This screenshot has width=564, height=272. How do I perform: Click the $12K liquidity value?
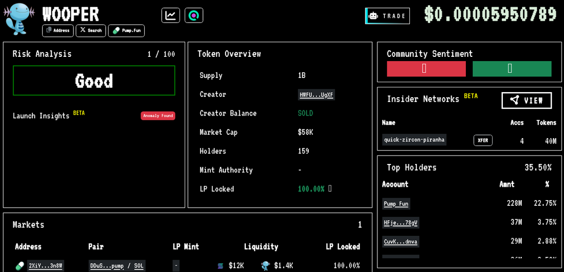[x=236, y=265]
